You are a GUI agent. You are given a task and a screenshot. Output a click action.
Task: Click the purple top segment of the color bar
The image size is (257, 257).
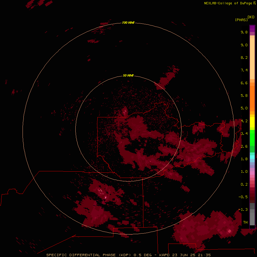252,29
